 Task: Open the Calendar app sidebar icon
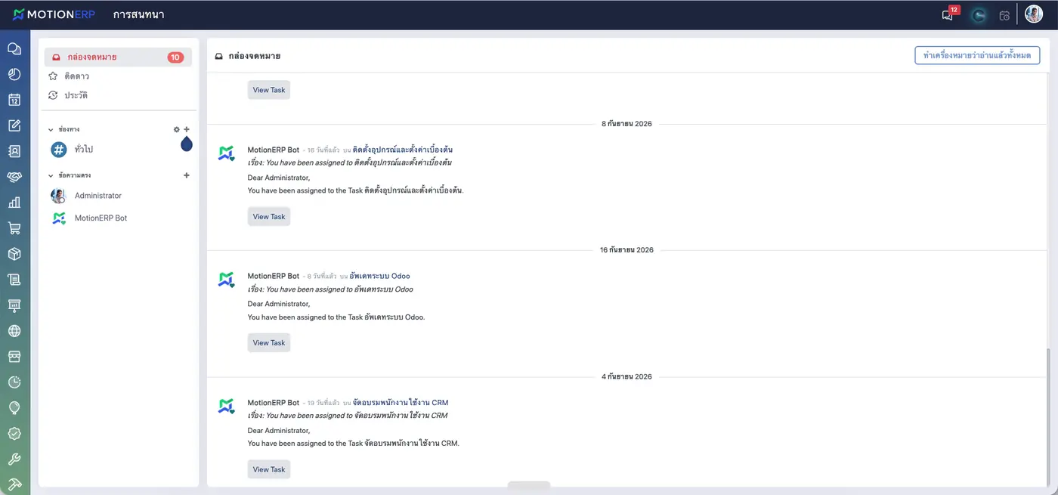coord(14,100)
